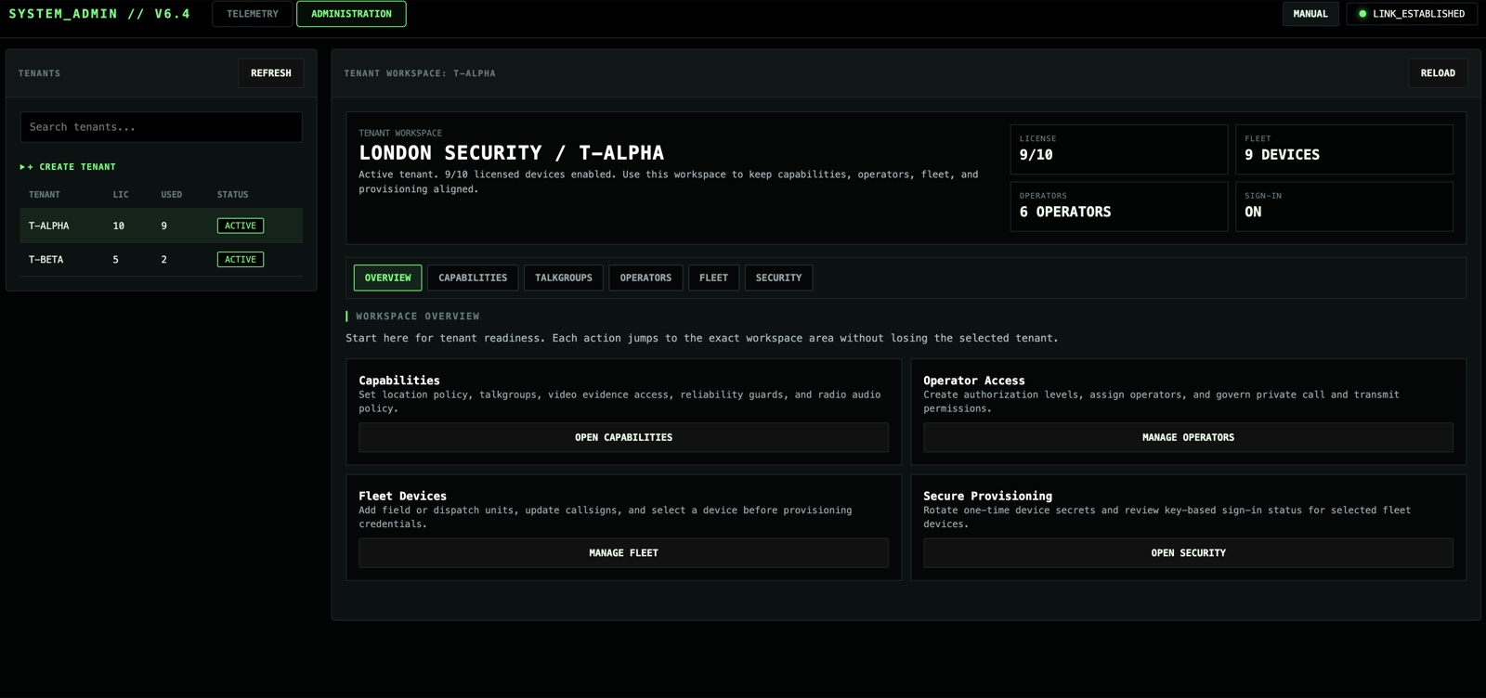The height and width of the screenshot is (698, 1486).
Task: Reload the tenant workspace
Action: tap(1438, 73)
